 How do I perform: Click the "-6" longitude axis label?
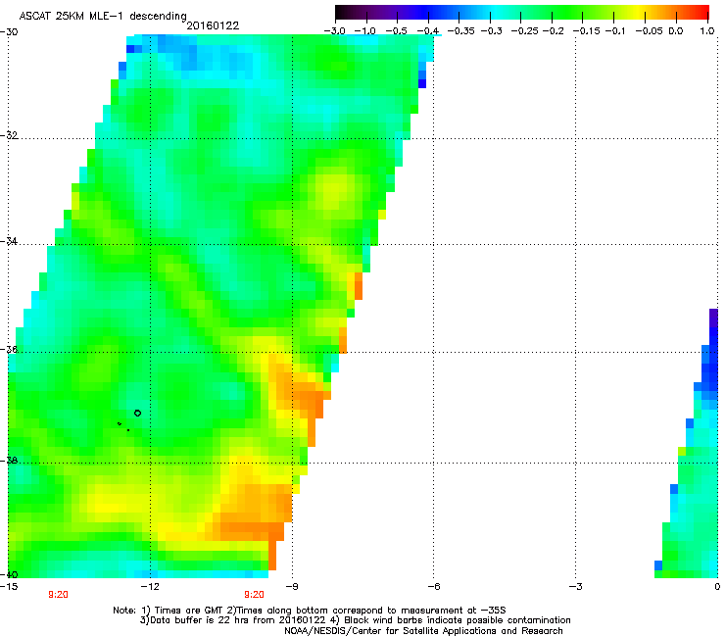(433, 587)
